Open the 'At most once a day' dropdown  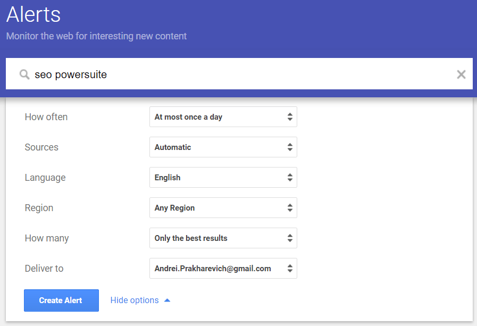[x=223, y=117]
